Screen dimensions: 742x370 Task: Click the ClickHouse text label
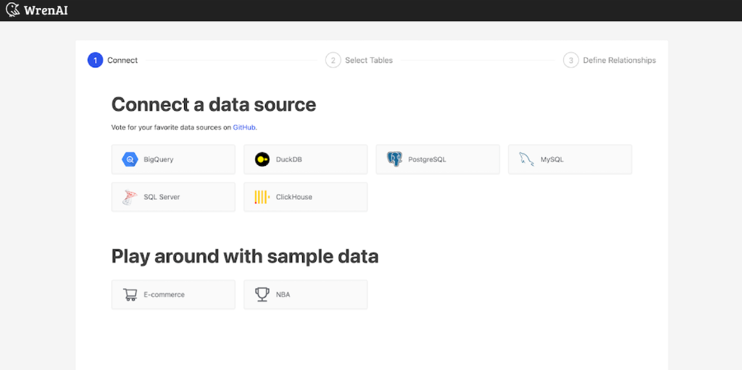293,197
